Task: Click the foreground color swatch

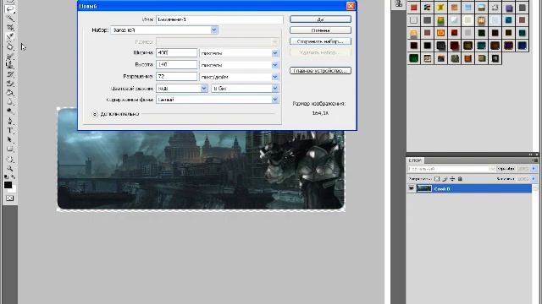Action: (8, 185)
